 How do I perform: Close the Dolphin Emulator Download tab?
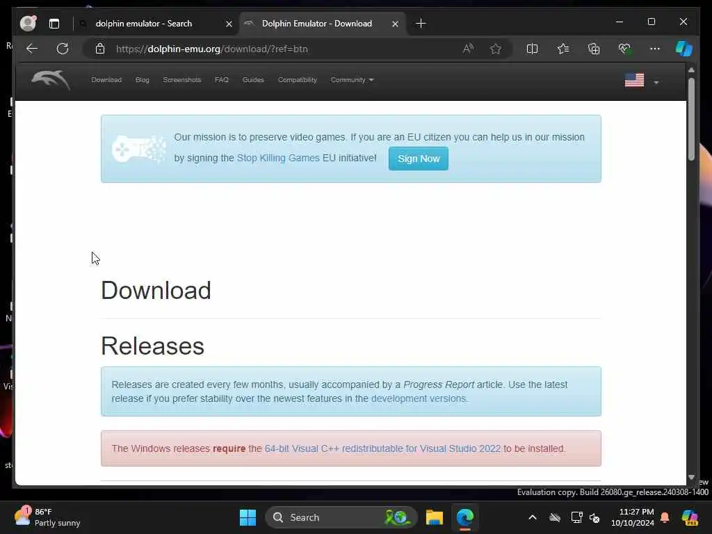tap(395, 24)
